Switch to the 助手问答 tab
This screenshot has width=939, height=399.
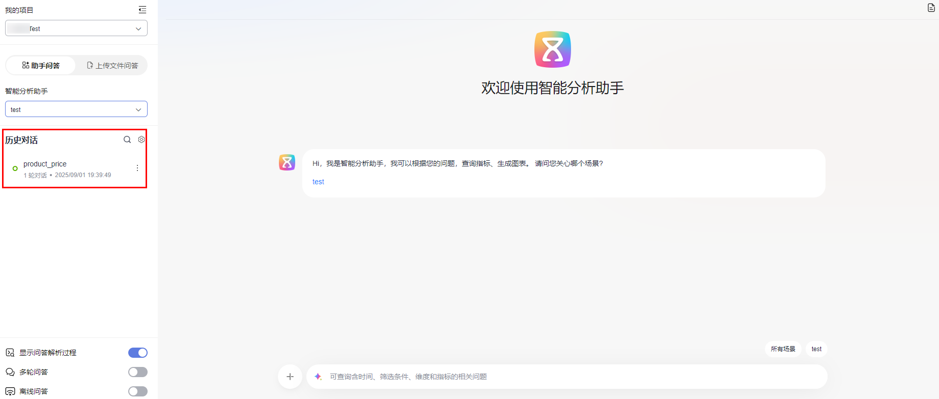click(41, 66)
